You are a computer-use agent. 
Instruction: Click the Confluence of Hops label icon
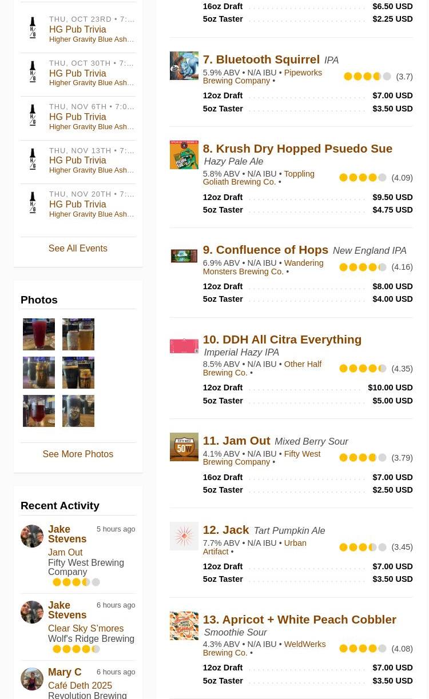pyautogui.click(x=184, y=256)
